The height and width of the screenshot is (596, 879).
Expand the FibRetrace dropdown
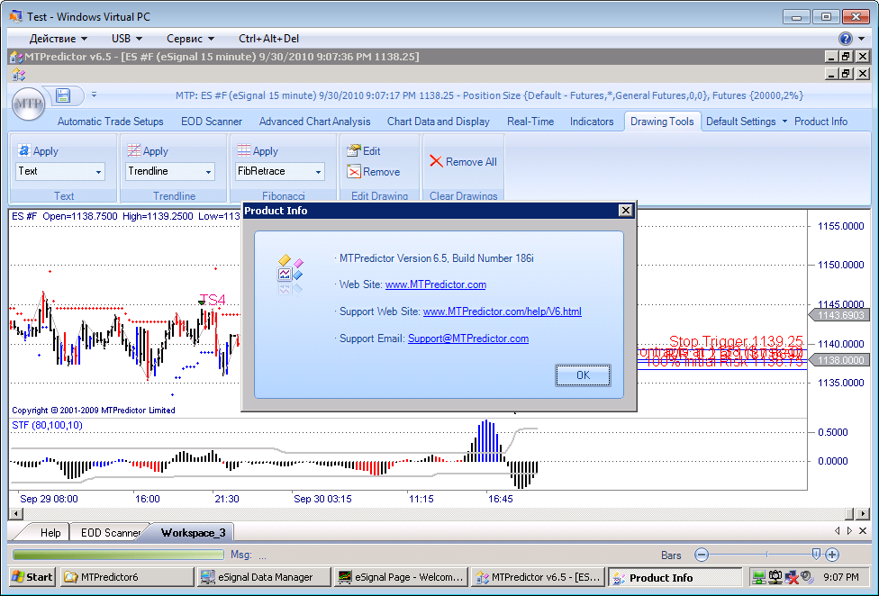(x=318, y=172)
